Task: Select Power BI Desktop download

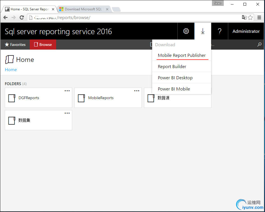Action: click(182, 78)
